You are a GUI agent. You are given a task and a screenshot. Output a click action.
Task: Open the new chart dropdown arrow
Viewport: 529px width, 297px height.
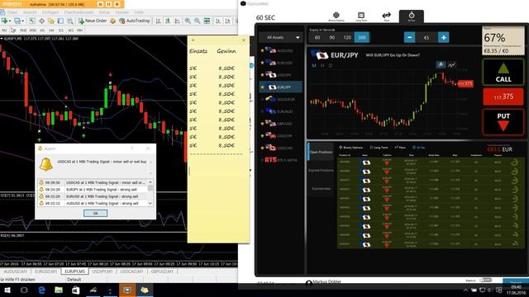coord(10,21)
